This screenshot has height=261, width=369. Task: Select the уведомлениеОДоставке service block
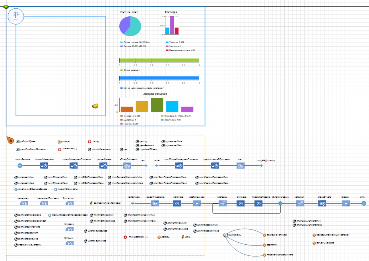tap(215, 166)
